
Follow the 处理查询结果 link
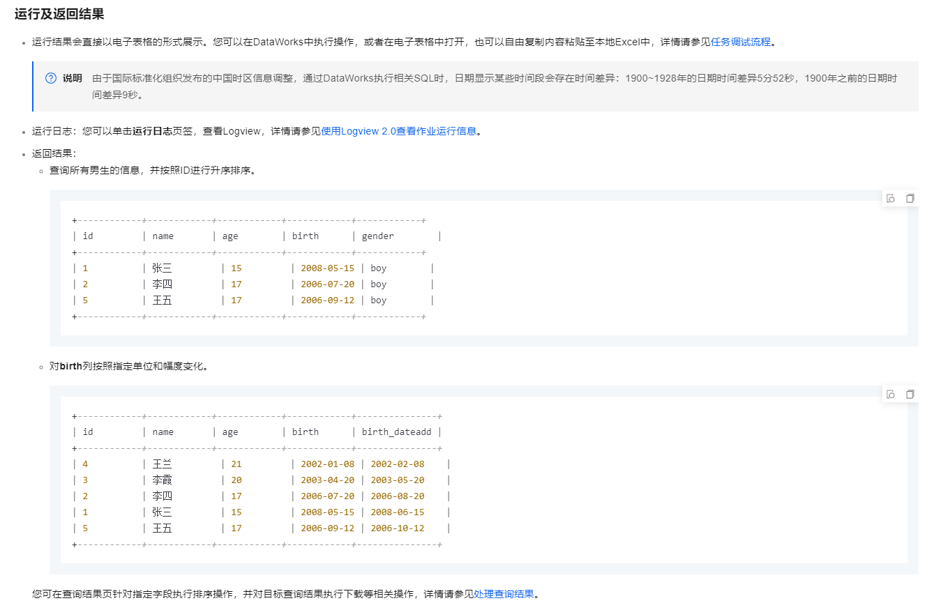pos(504,595)
